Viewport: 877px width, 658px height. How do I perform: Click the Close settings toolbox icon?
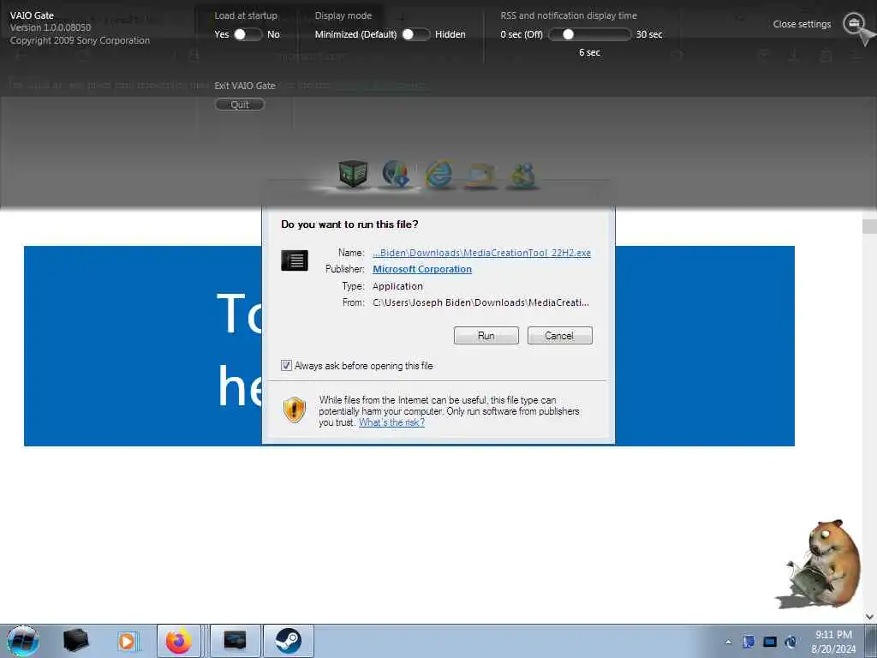tap(854, 23)
